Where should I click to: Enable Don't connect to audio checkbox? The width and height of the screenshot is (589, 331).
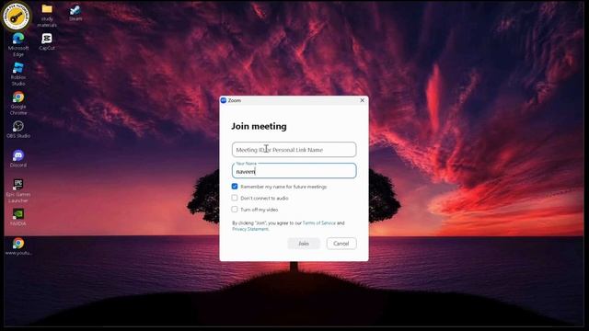click(x=235, y=198)
